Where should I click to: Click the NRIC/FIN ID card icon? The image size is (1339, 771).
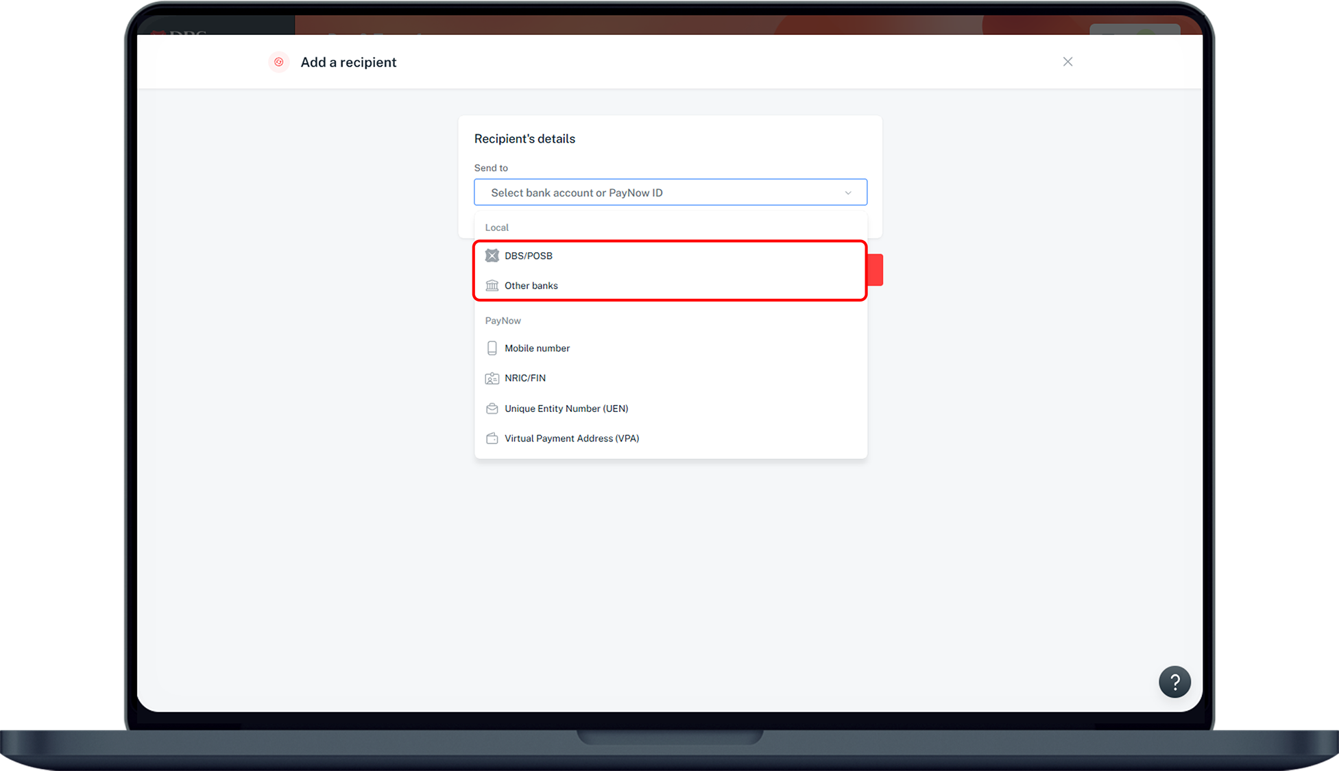[x=492, y=378]
